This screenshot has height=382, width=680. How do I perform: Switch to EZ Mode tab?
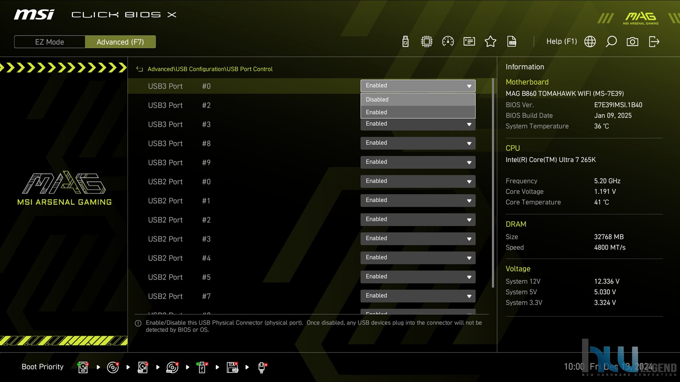49,42
